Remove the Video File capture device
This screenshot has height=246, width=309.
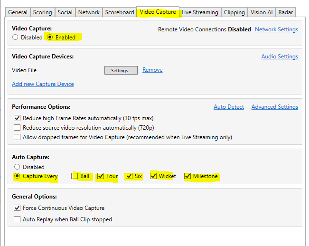[x=152, y=70]
